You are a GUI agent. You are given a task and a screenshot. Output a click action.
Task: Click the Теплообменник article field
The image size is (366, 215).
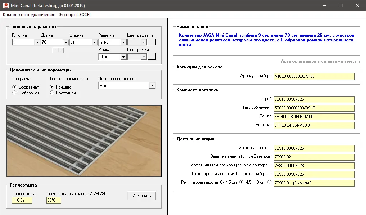(314, 108)
